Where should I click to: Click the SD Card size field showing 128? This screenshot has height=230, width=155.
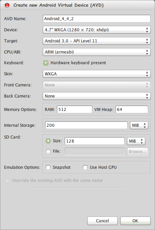click(95, 141)
